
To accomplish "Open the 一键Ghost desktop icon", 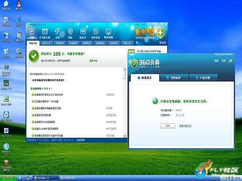I will click(x=19, y=37).
